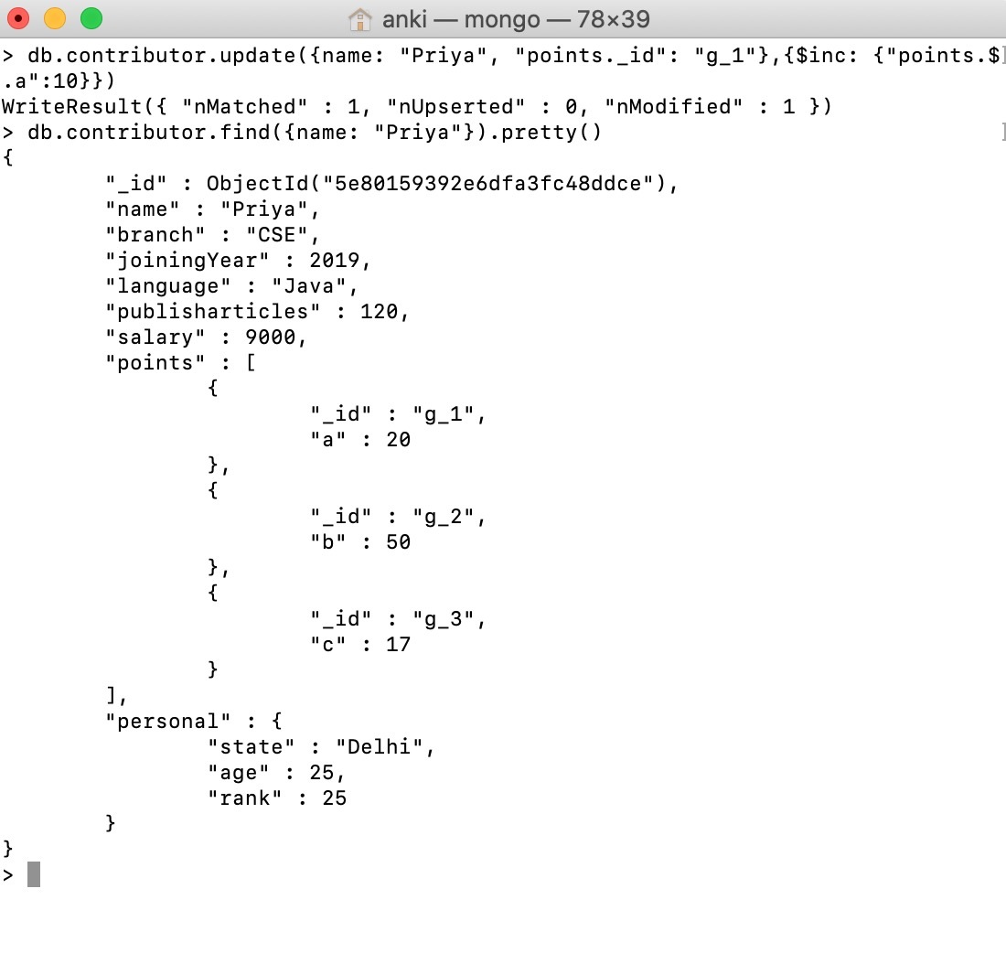The width and height of the screenshot is (1006, 953).
Task: Click the home folder icon in title bar
Action: pos(360,19)
